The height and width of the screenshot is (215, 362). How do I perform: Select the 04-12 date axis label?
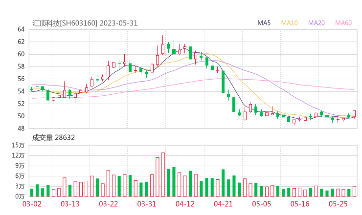click(x=184, y=204)
